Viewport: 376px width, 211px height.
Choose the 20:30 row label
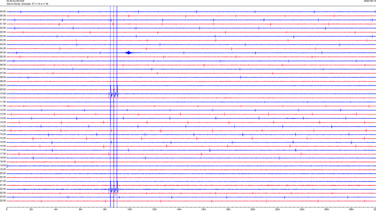[x=3, y=177]
